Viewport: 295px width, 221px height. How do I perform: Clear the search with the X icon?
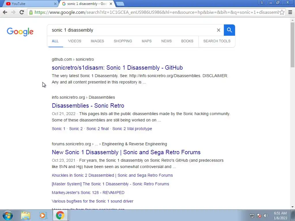coord(218,30)
